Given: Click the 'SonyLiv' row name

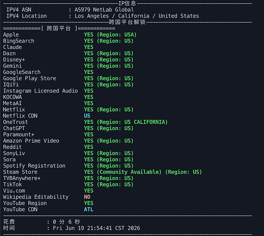Looking at the screenshot, I should 14,153.
